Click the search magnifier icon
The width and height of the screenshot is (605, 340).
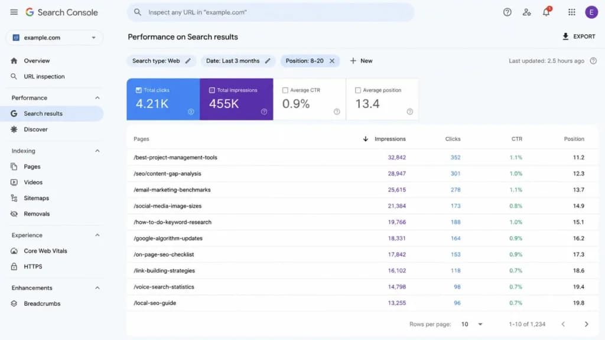point(137,12)
